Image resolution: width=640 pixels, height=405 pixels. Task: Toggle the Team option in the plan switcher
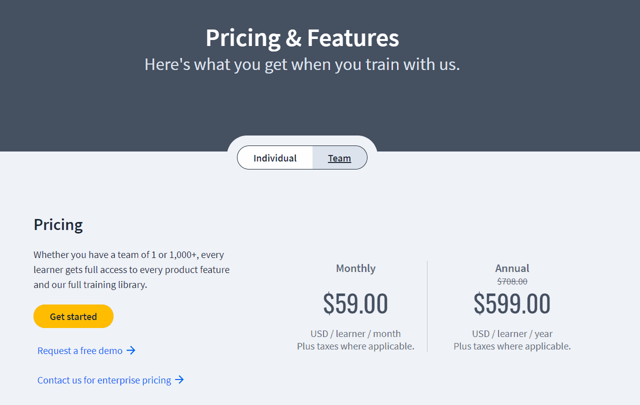click(339, 158)
